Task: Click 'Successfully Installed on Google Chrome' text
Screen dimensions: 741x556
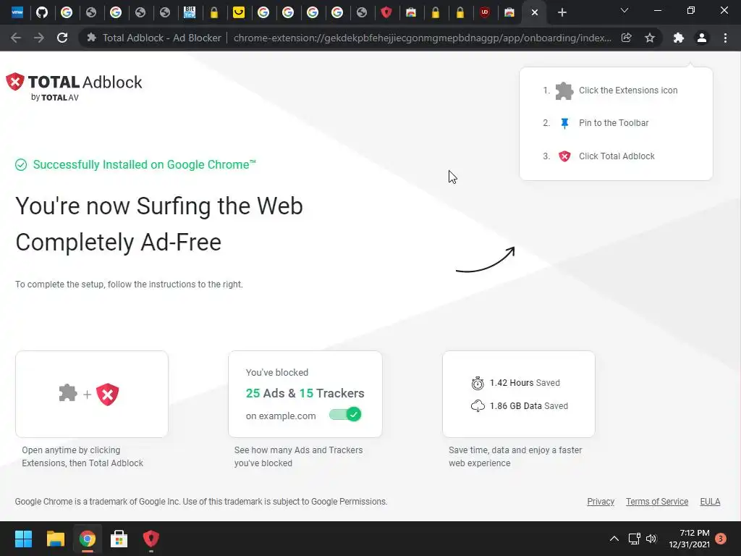Action: tap(144, 164)
